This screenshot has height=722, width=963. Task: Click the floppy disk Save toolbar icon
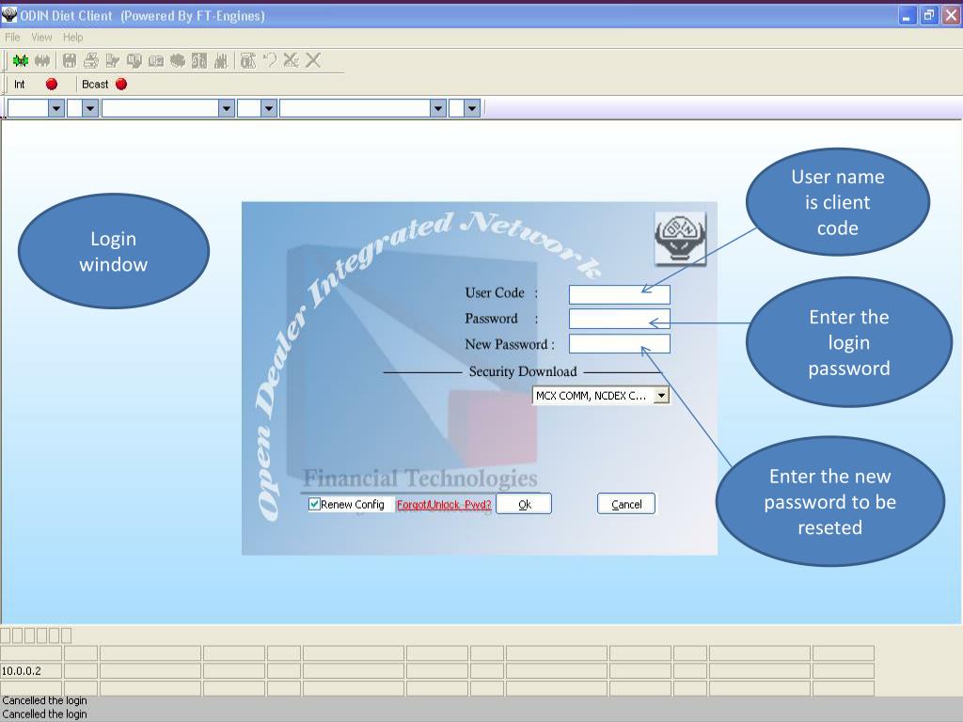point(70,60)
